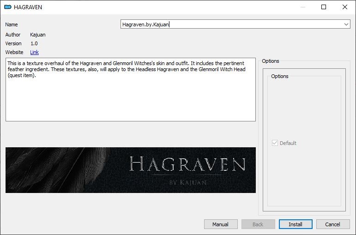The image size is (356, 235).
Task: Minimize the HAGRAVEN window
Action: tap(302, 7)
